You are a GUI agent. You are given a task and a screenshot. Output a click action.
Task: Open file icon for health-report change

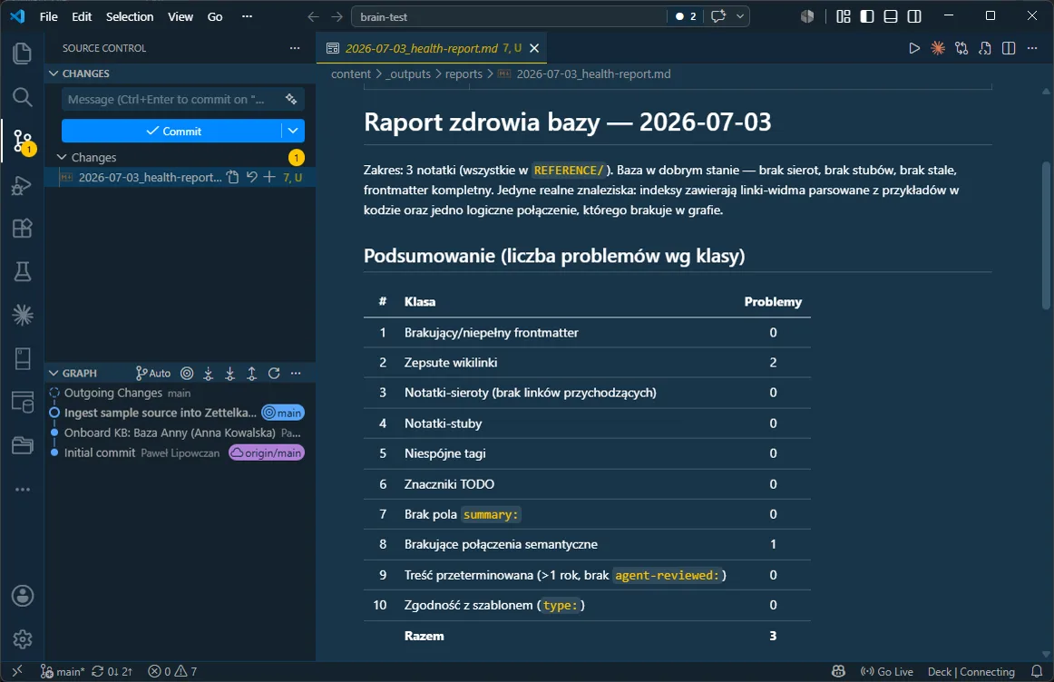(x=232, y=178)
